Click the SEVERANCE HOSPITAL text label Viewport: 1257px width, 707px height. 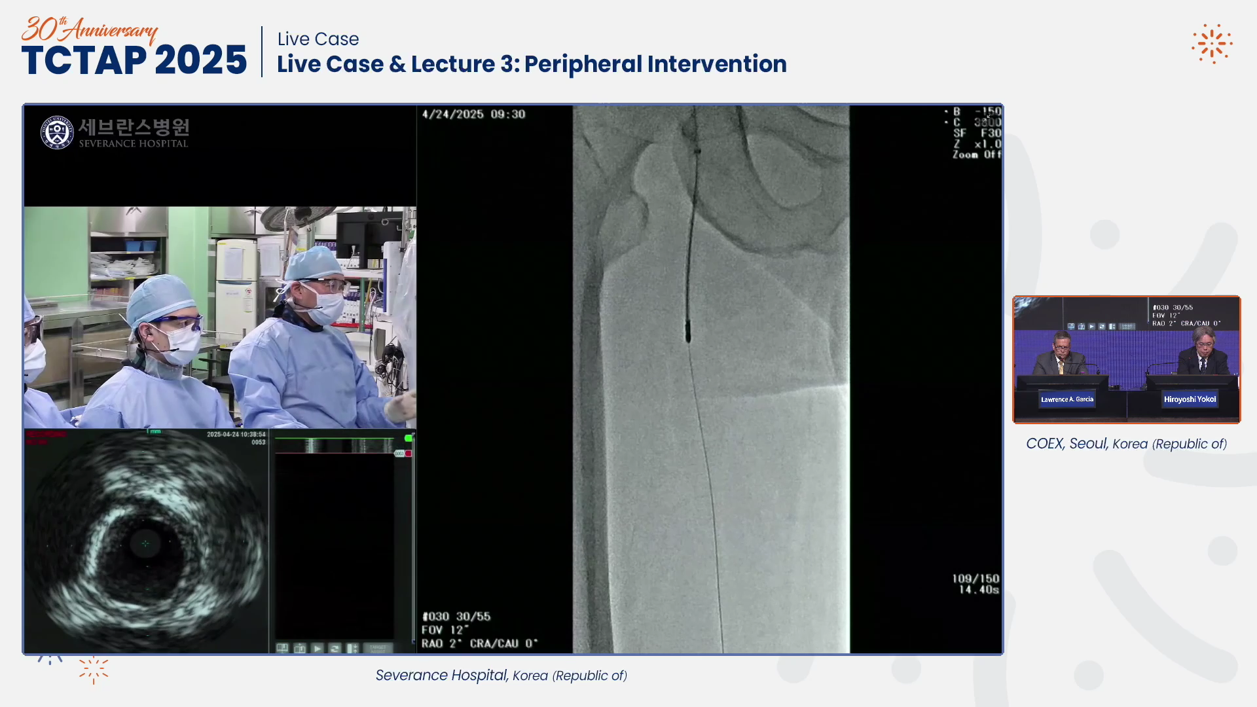pos(134,143)
